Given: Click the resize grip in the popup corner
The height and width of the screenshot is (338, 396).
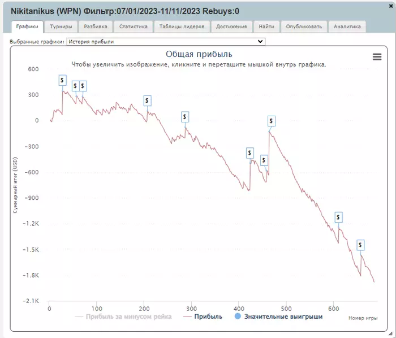Looking at the screenshot, I should 390,333.
